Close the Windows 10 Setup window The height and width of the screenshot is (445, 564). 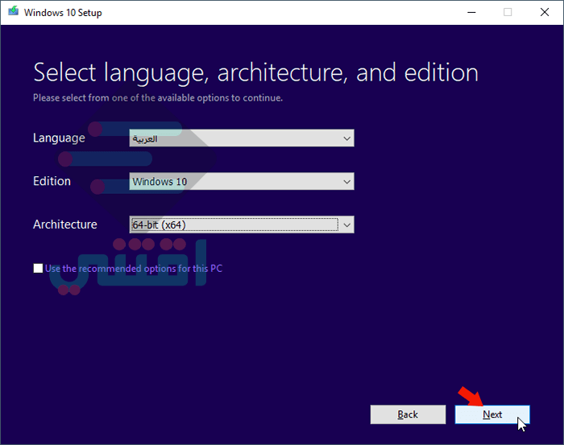coord(545,12)
